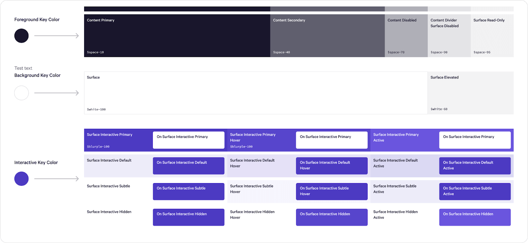Click the Foreground Key Color heading
The height and width of the screenshot is (243, 528).
click(37, 19)
